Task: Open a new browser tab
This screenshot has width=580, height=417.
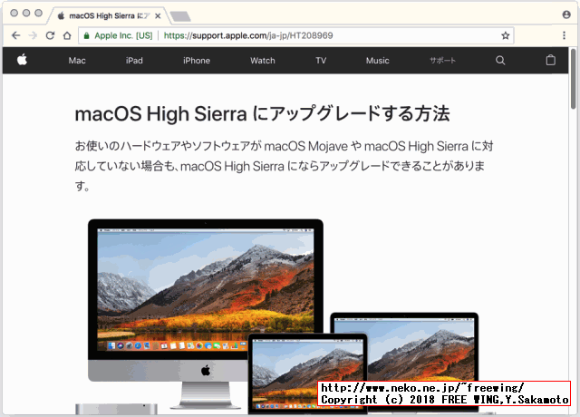Action: pyautogui.click(x=180, y=16)
